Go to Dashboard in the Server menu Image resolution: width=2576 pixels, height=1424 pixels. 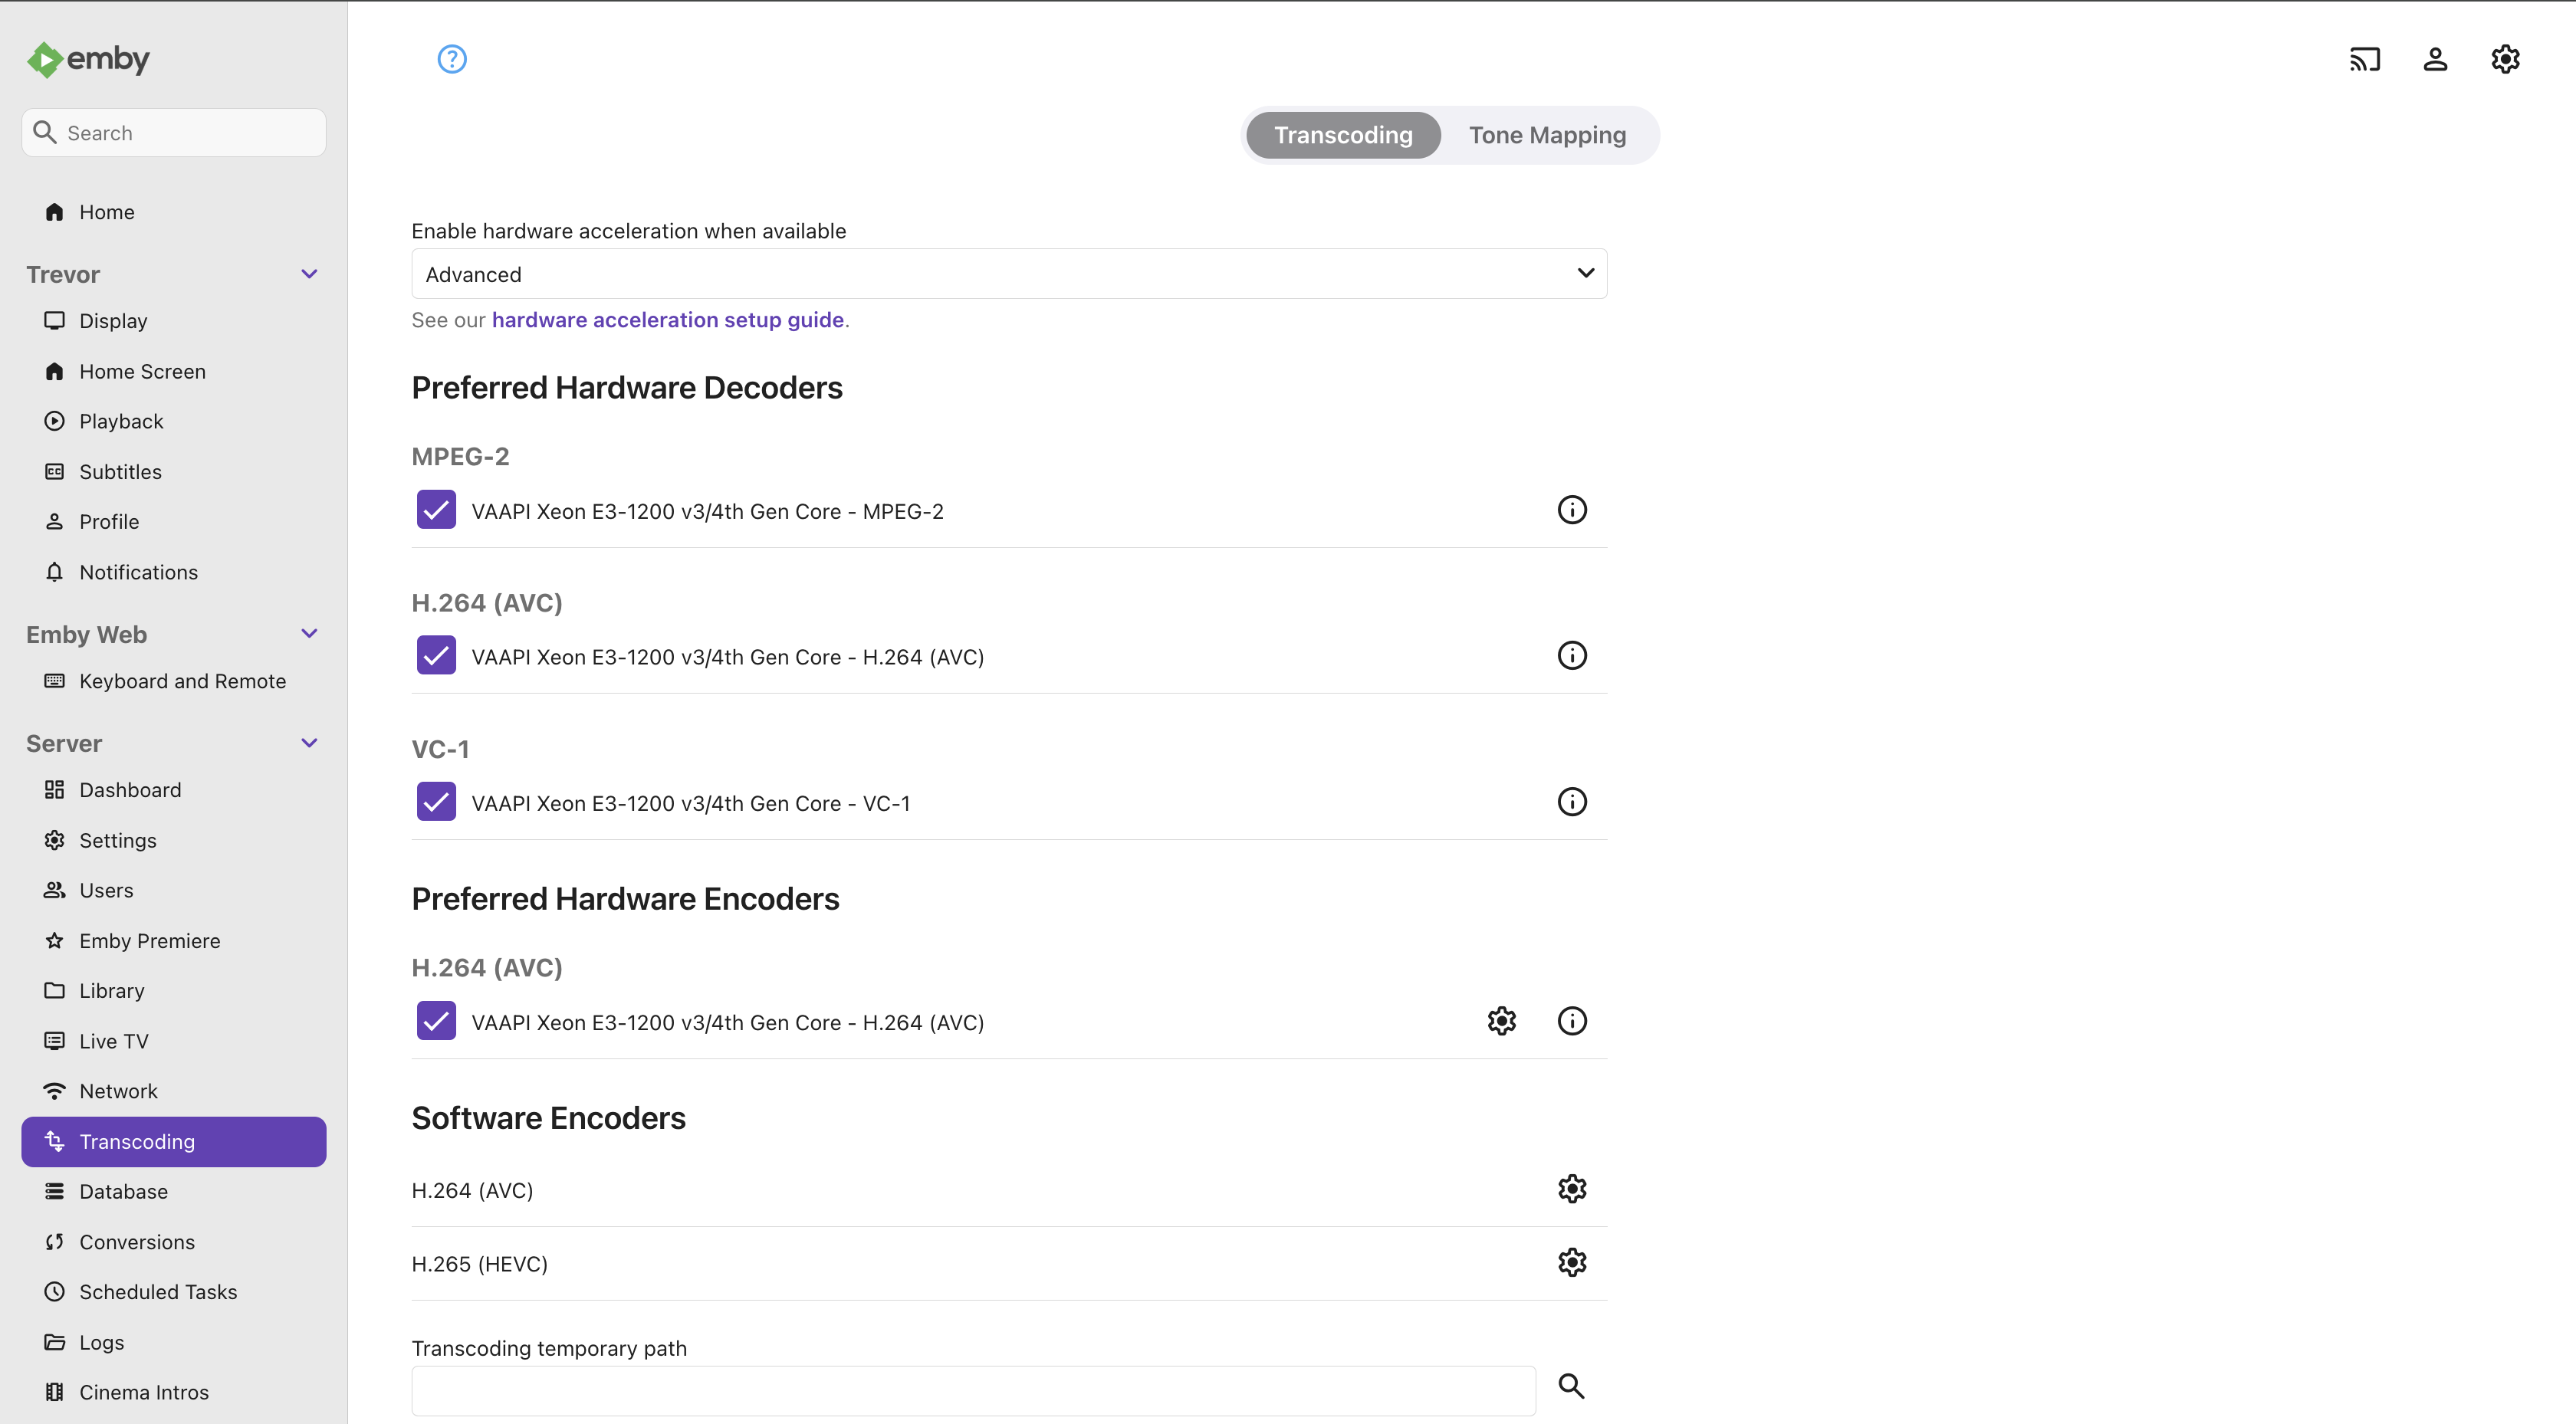[130, 790]
